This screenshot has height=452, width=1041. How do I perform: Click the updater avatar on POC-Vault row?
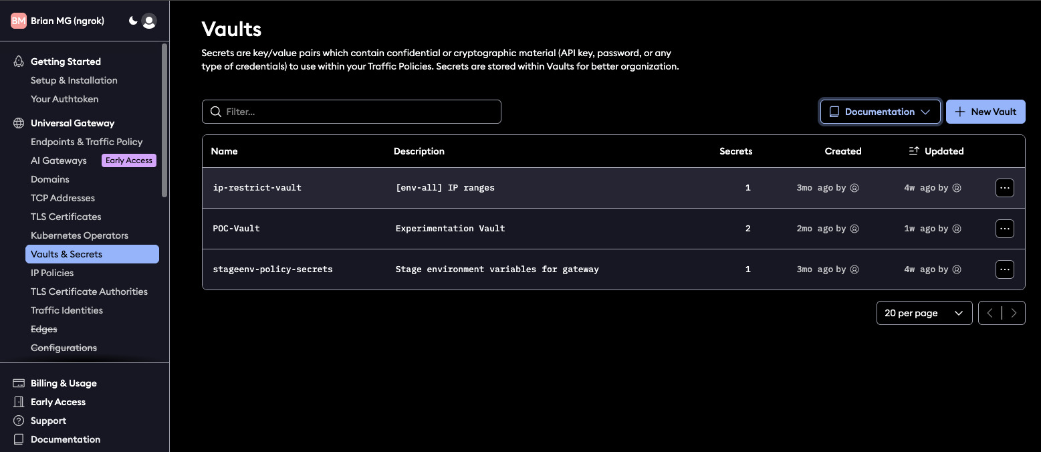coord(956,228)
